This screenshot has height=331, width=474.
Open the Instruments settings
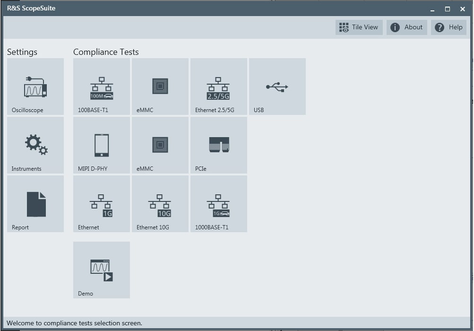[35, 145]
